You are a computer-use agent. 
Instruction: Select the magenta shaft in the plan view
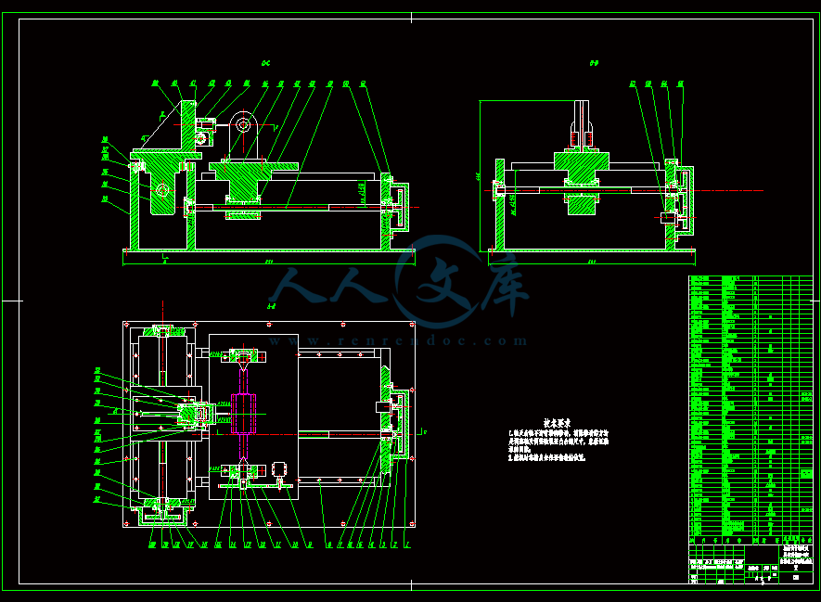coord(243,414)
